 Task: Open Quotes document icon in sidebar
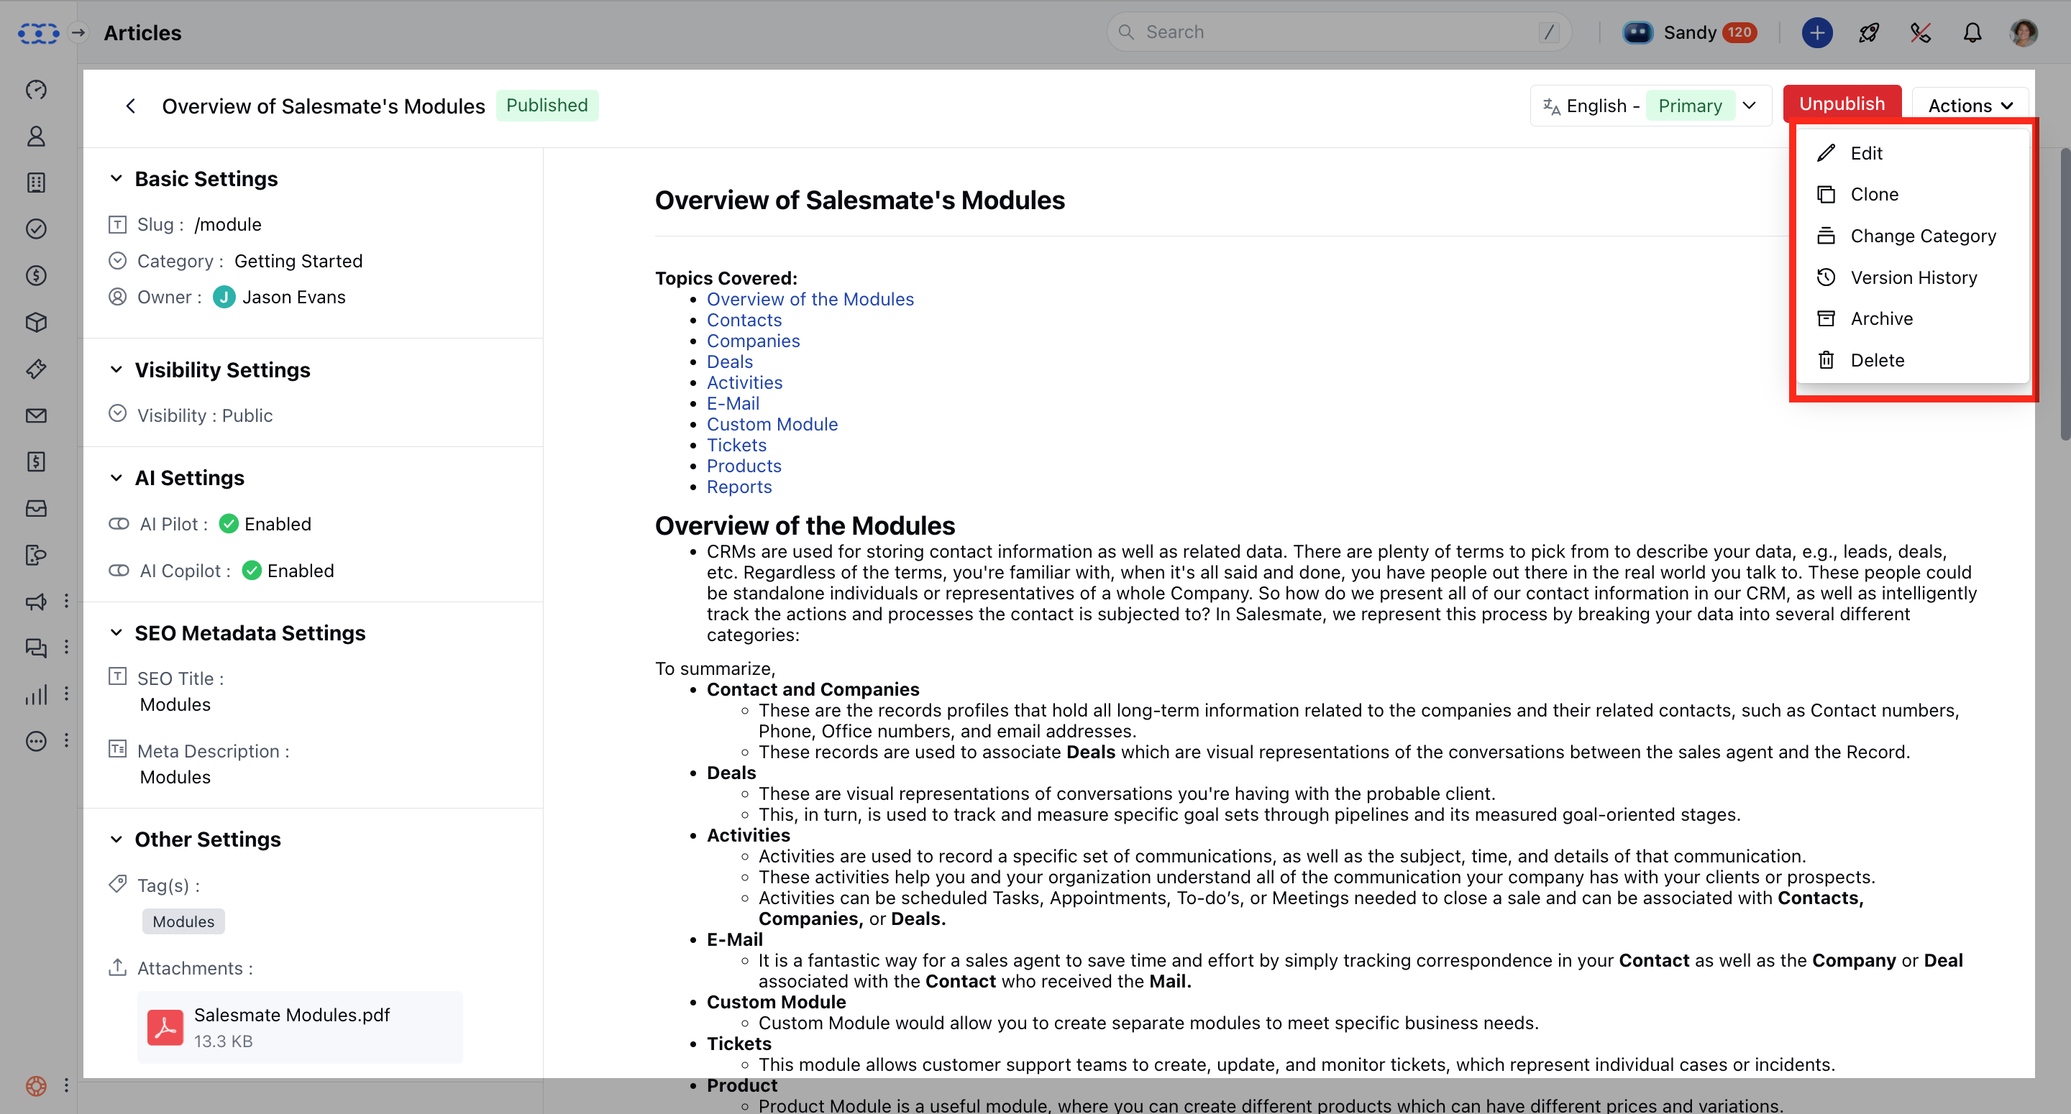click(x=36, y=461)
